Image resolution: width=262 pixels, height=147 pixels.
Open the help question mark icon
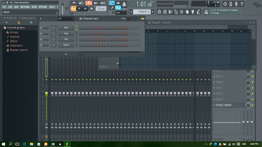click(242, 4)
